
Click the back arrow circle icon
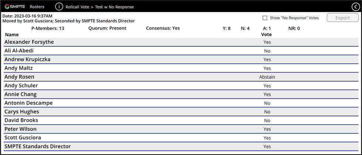click(355, 7)
